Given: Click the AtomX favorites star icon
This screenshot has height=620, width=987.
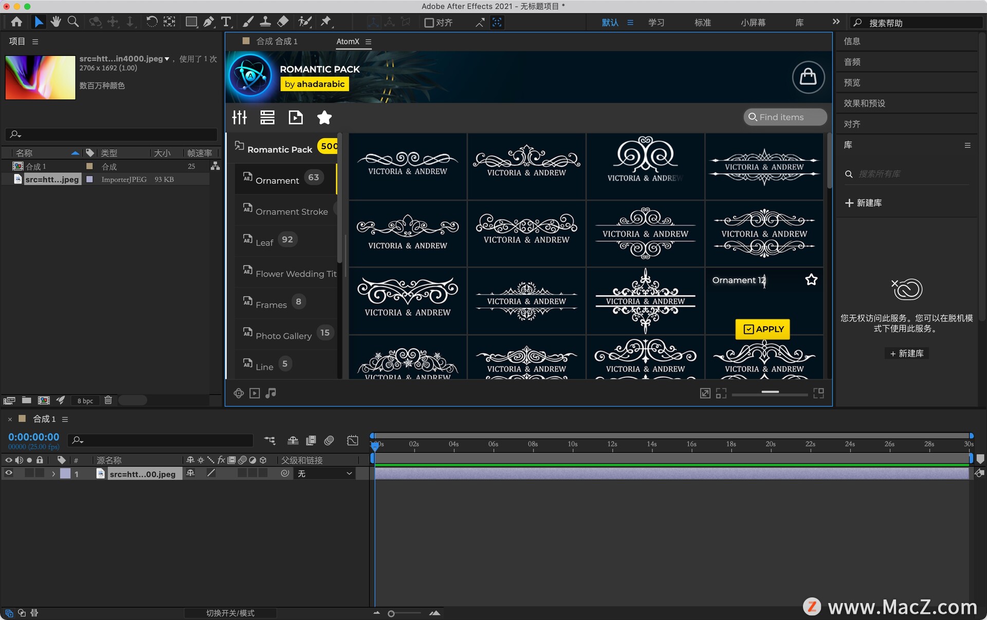Looking at the screenshot, I should click(x=324, y=118).
